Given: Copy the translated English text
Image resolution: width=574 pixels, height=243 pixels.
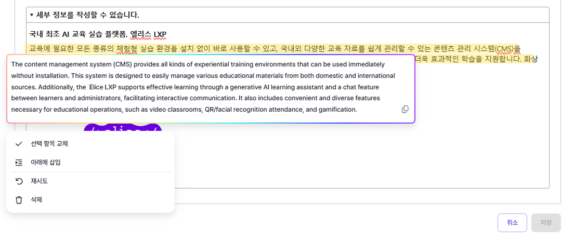Looking at the screenshot, I should [x=405, y=109].
